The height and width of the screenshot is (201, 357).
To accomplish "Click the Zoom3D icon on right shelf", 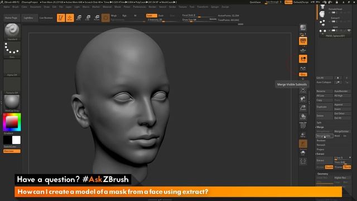I will point(303,108).
